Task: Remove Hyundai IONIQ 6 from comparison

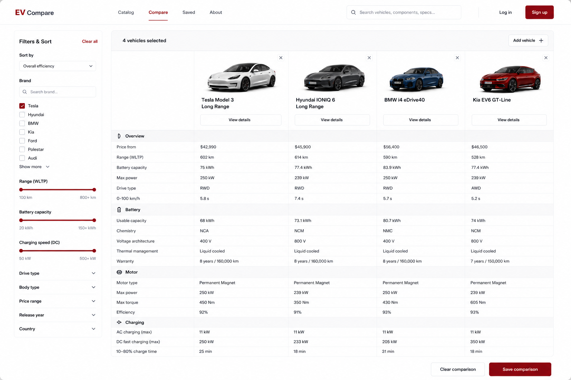Action: (x=369, y=58)
